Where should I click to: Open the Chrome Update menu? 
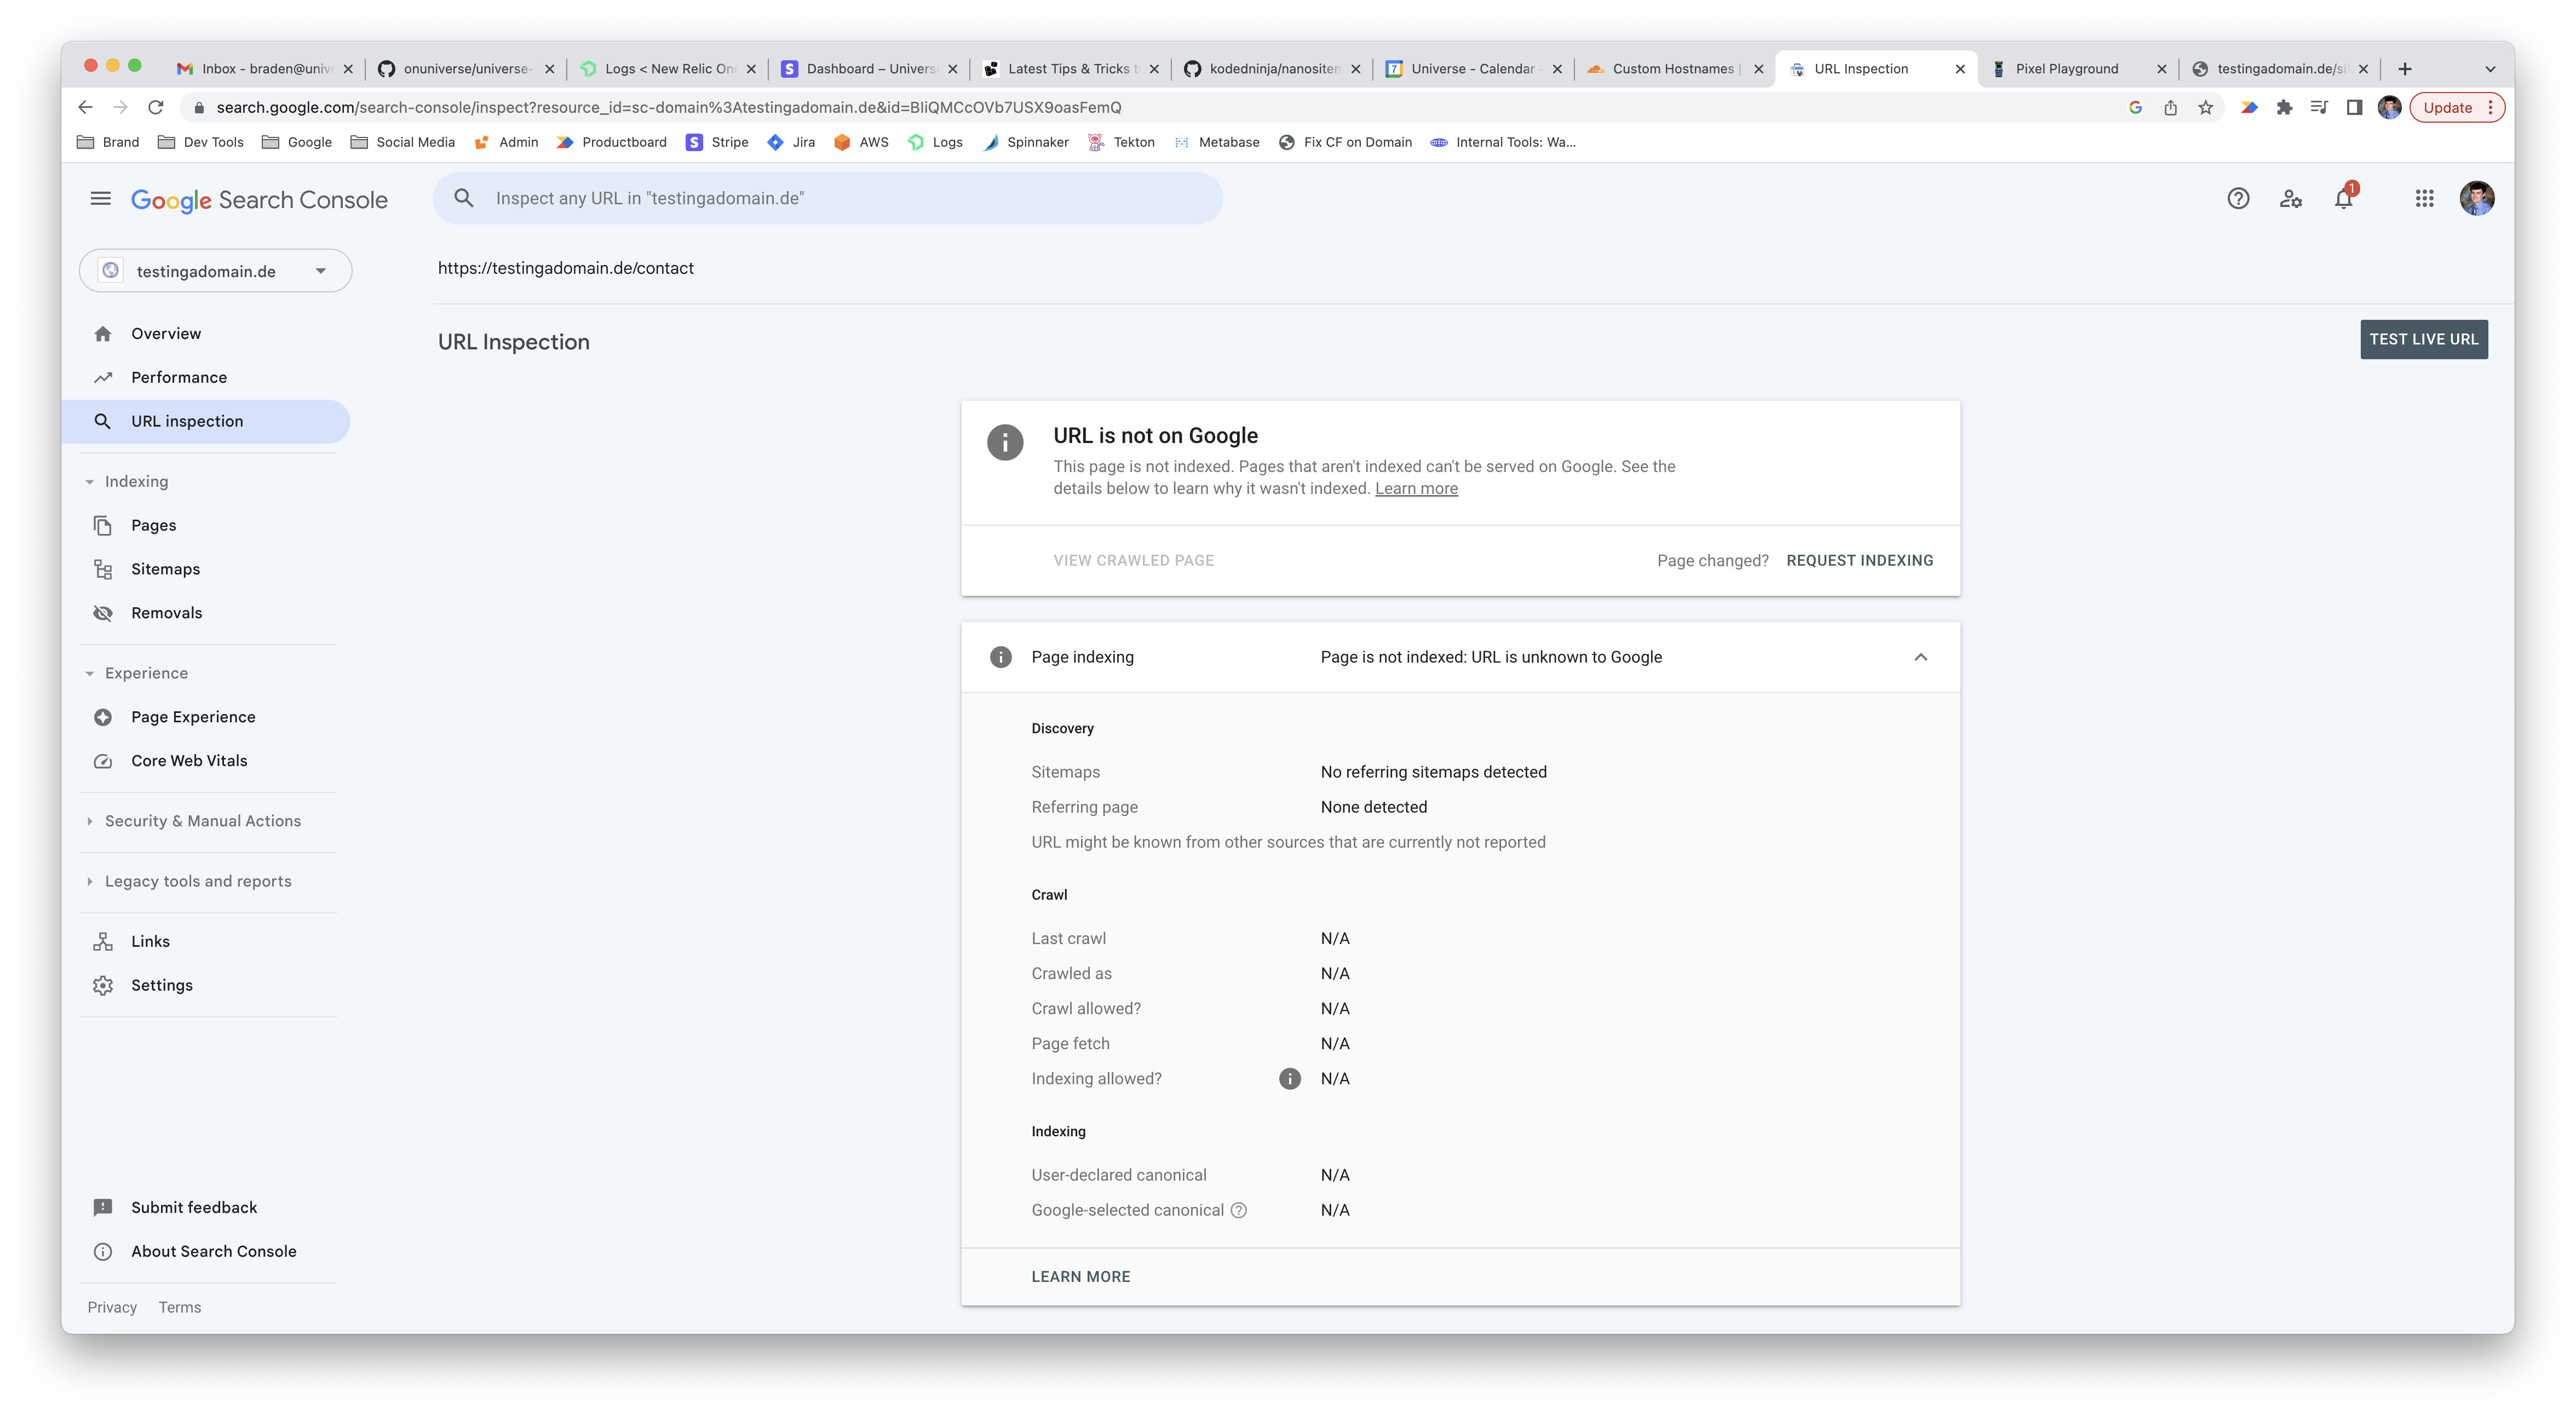pos(2457,108)
